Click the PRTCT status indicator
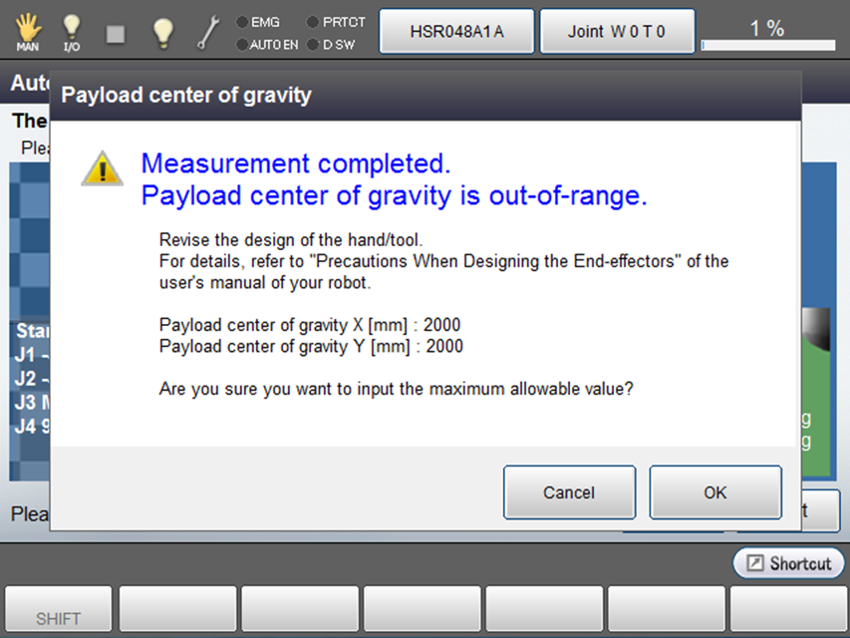 click(336, 21)
